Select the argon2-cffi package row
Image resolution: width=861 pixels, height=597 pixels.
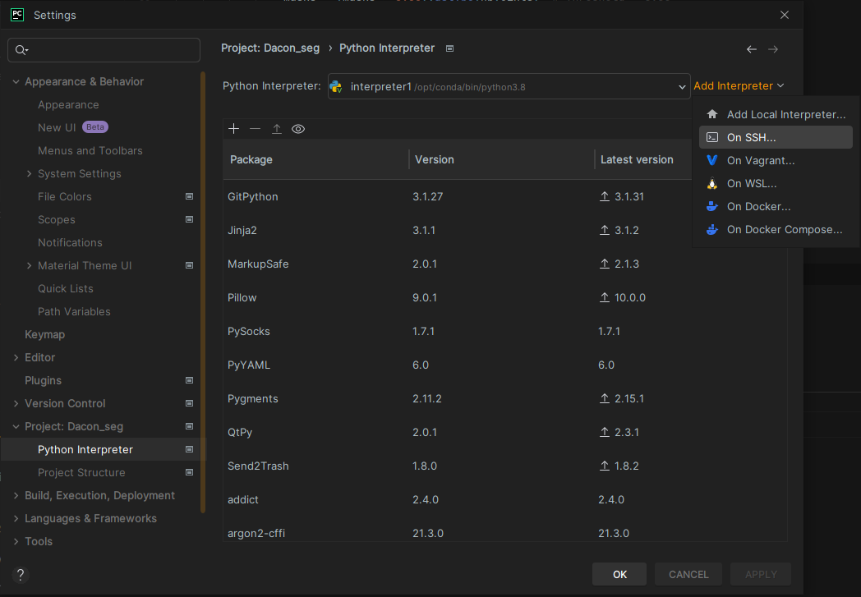click(x=505, y=531)
